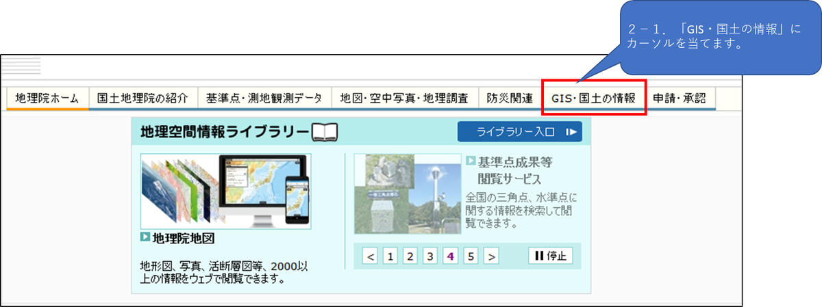Pause the slideshow with 停止 button

pos(551,256)
